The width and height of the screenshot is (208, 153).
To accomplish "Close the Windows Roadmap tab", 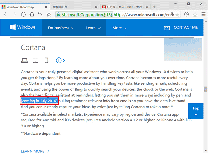I will pyautogui.click(x=46, y=7).
